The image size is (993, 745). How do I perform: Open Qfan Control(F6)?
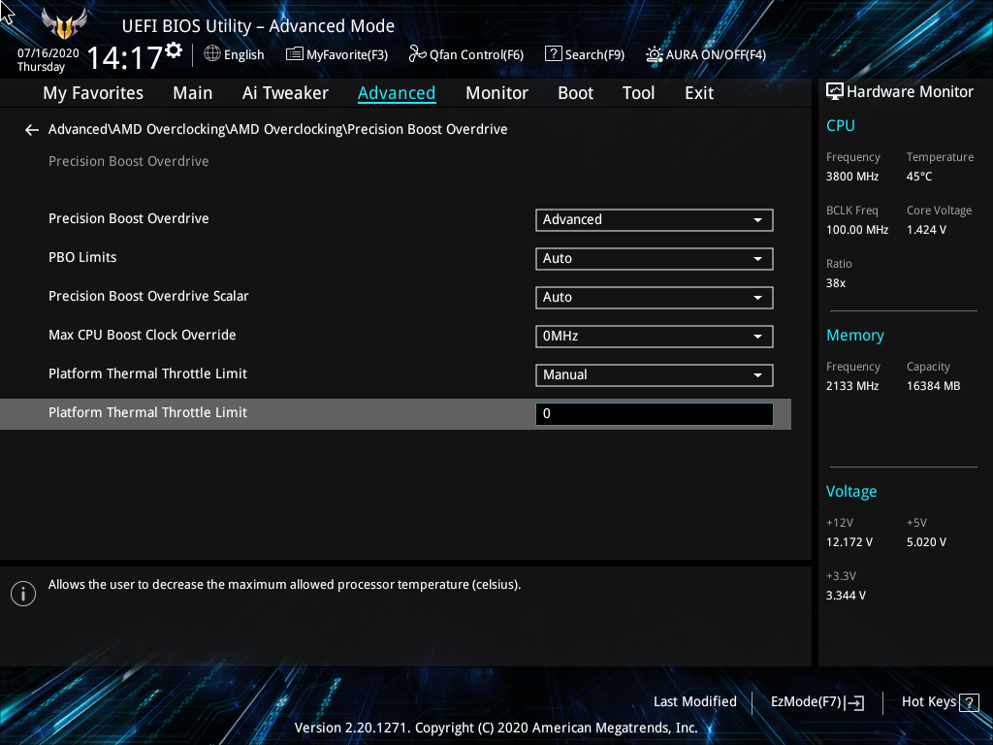click(x=466, y=54)
